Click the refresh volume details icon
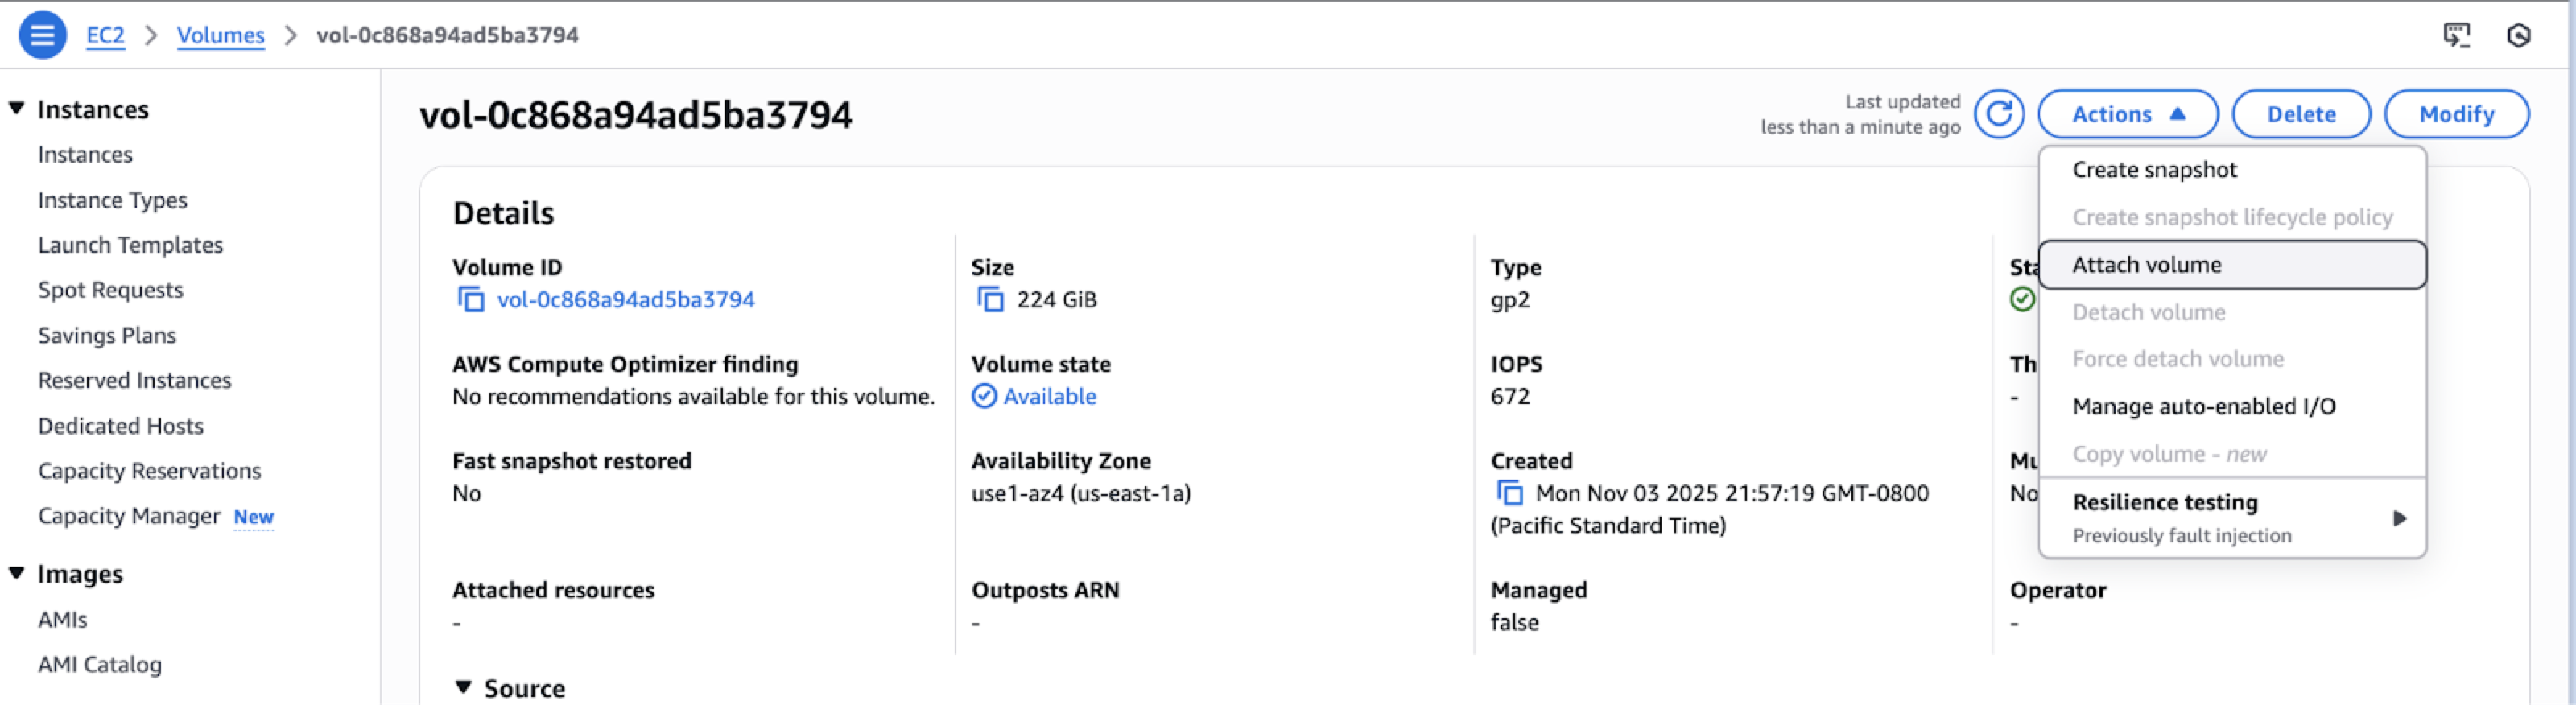 click(1998, 114)
